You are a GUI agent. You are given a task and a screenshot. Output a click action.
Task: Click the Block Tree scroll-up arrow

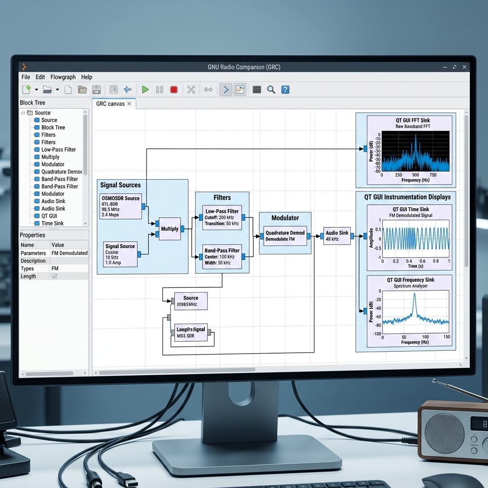pos(85,112)
